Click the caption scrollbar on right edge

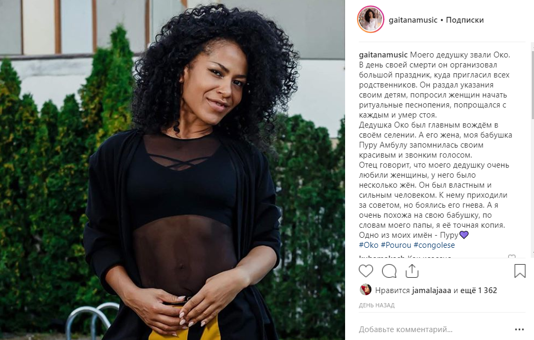[x=532, y=85]
